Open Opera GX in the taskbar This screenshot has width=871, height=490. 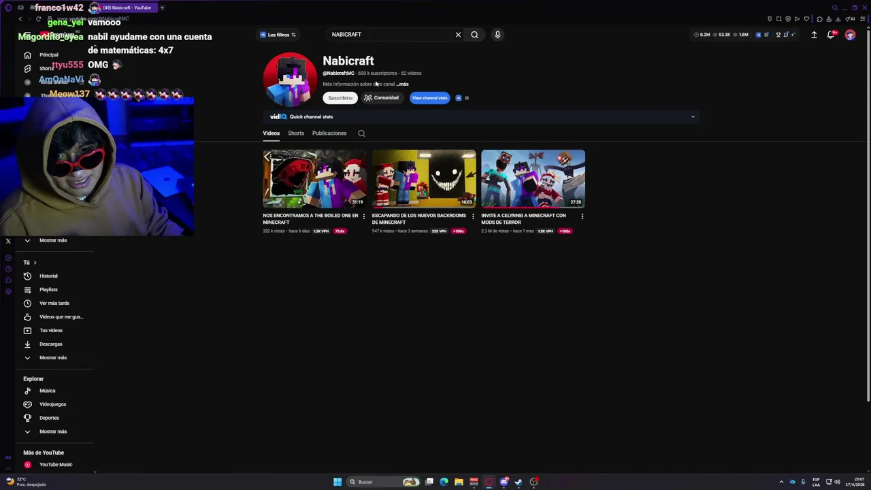click(489, 482)
